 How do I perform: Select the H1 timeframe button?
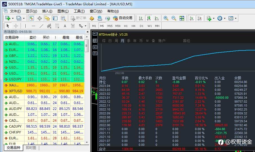[x=126, y=26]
